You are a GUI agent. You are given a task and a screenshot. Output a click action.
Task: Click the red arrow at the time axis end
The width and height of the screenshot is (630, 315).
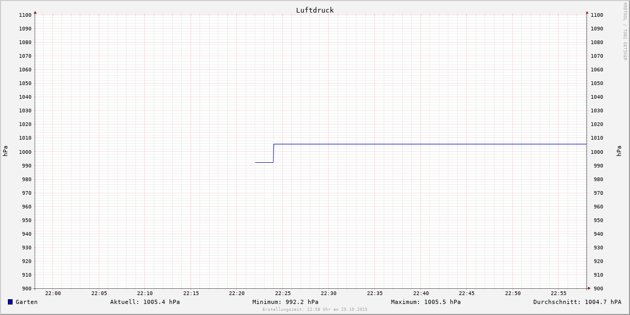(x=589, y=288)
